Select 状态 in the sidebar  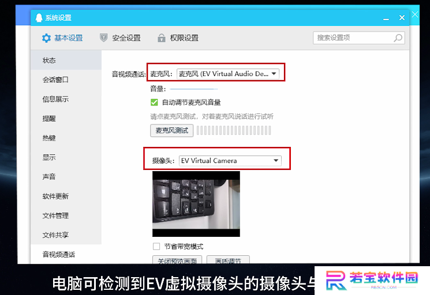pos(66,60)
